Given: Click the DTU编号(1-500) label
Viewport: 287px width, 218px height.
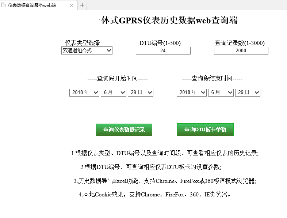Looking at the screenshot, I should 160,43.
